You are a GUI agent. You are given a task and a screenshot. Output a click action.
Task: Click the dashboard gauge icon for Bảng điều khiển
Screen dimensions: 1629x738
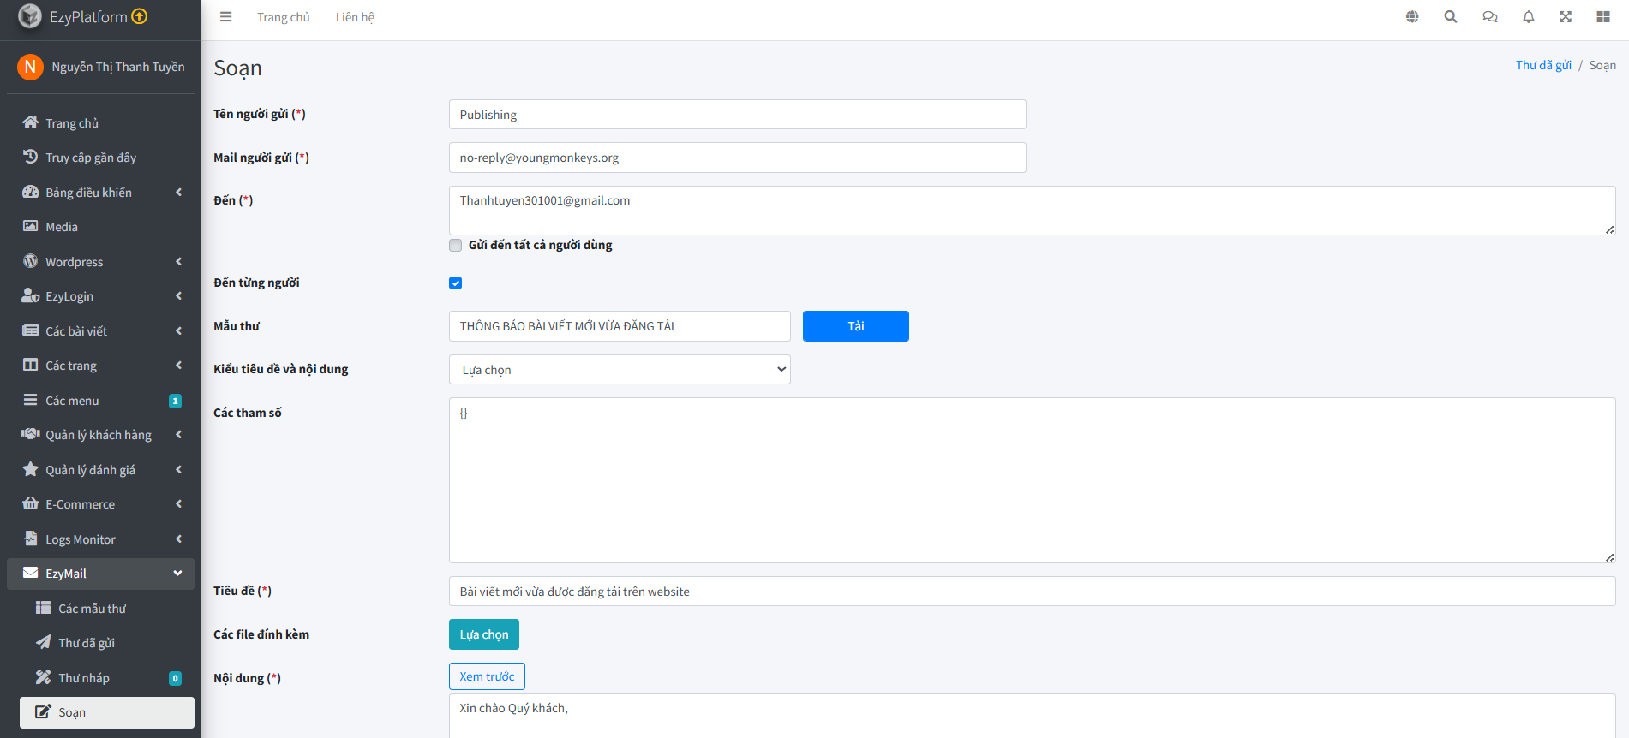click(x=30, y=192)
